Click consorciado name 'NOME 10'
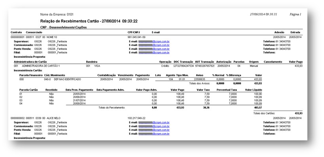The width and height of the screenshot is (324, 157). point(51,37)
